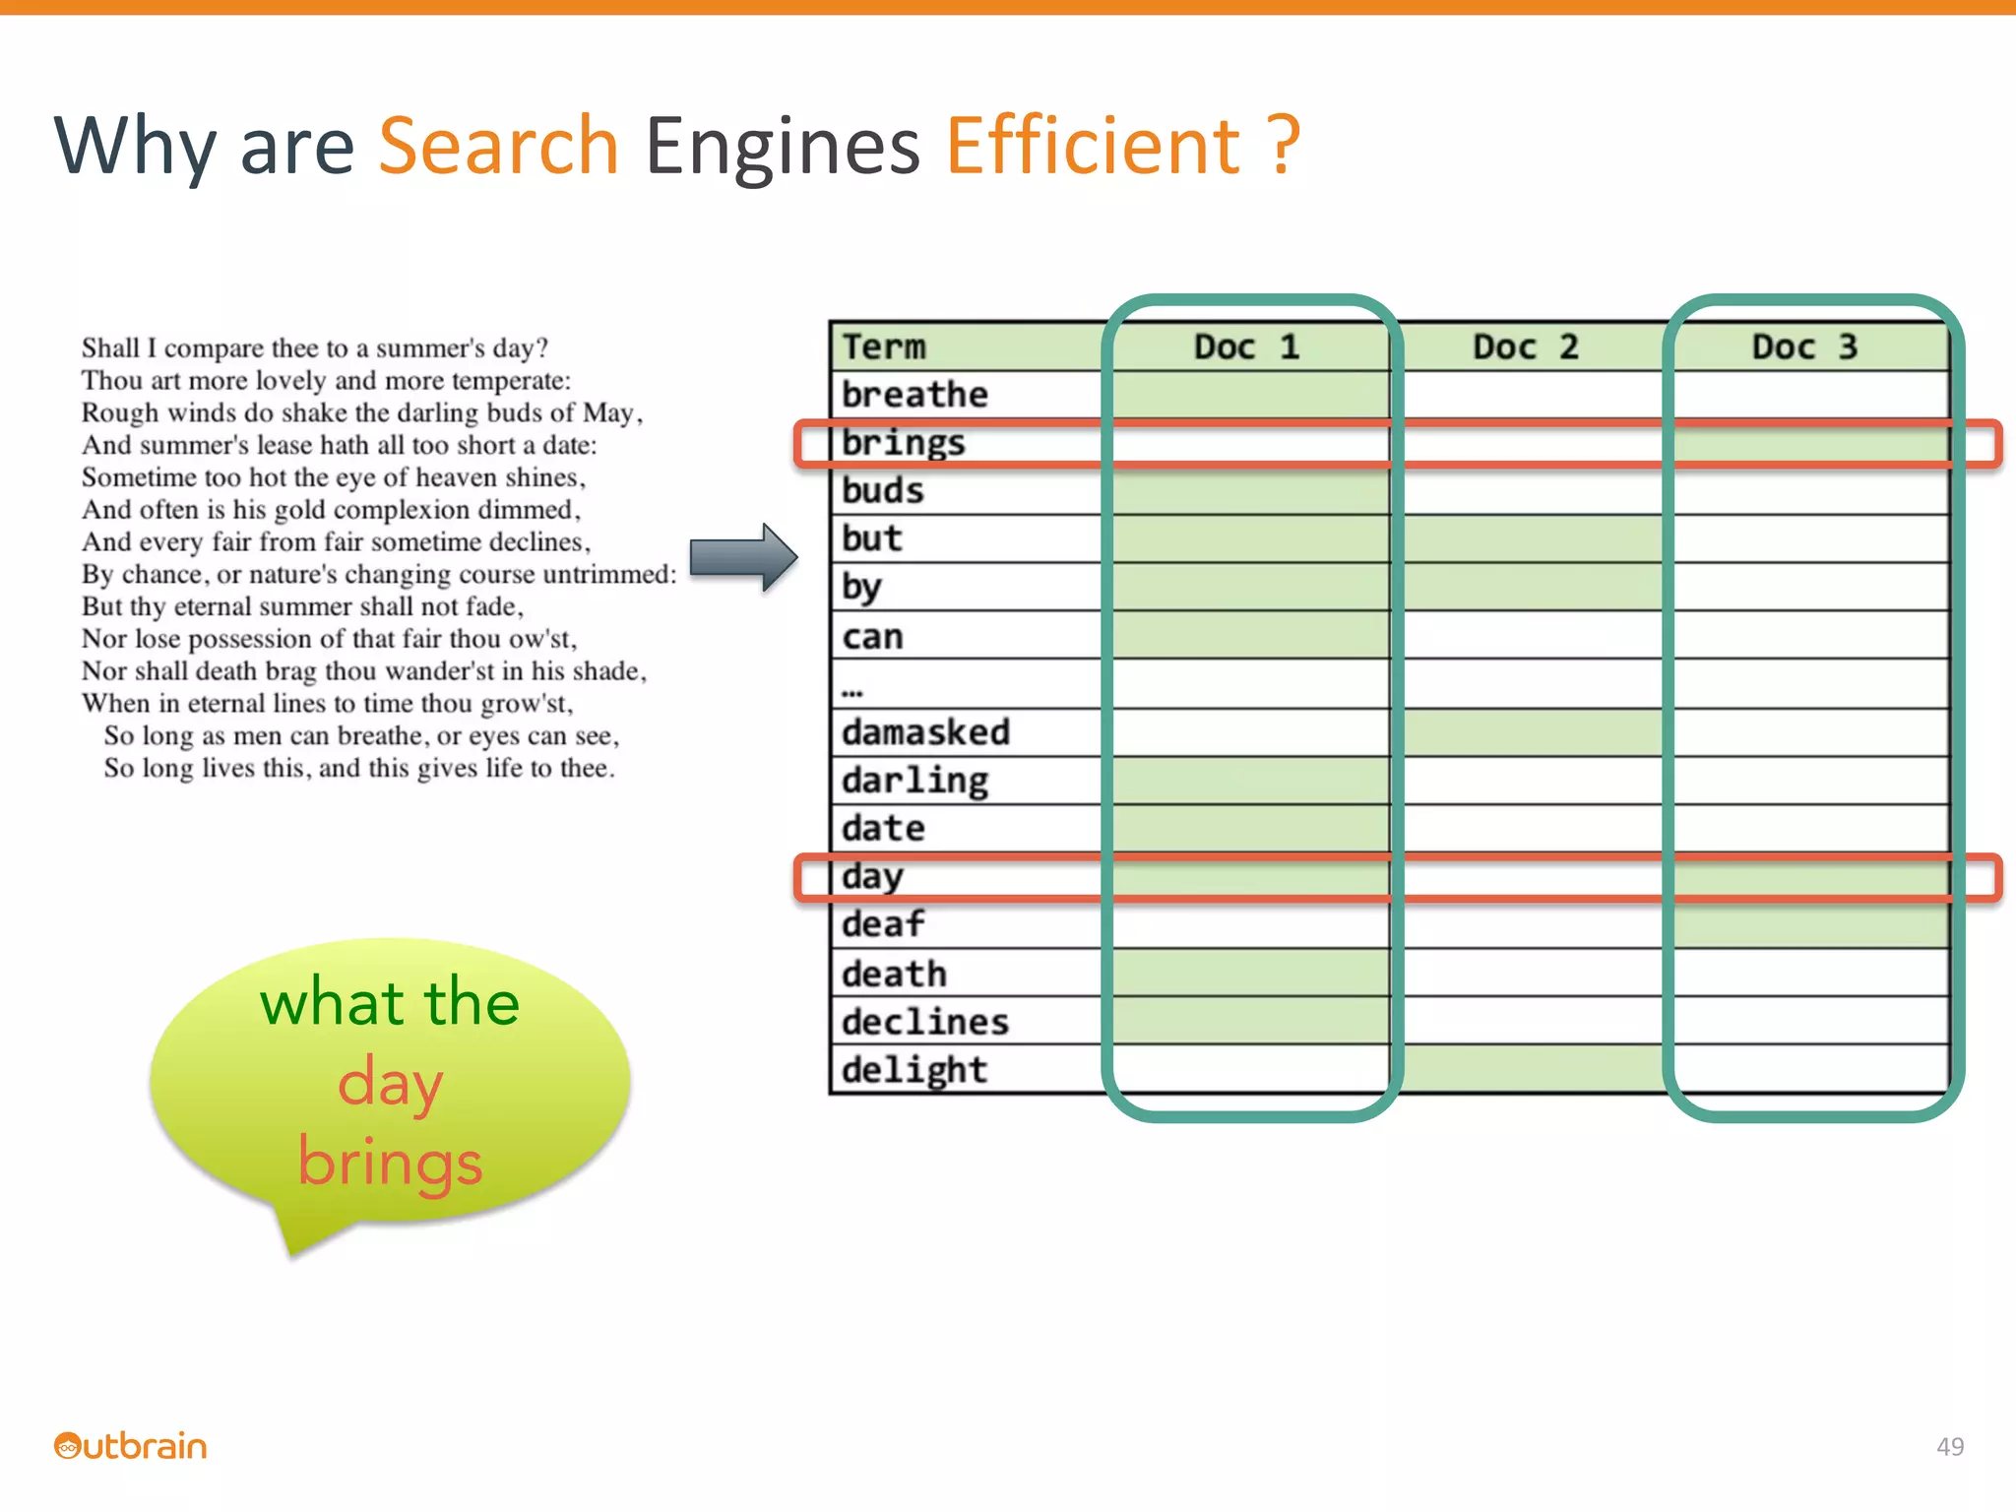
Task: Click the 'Term' header cell
Action: coord(969,346)
